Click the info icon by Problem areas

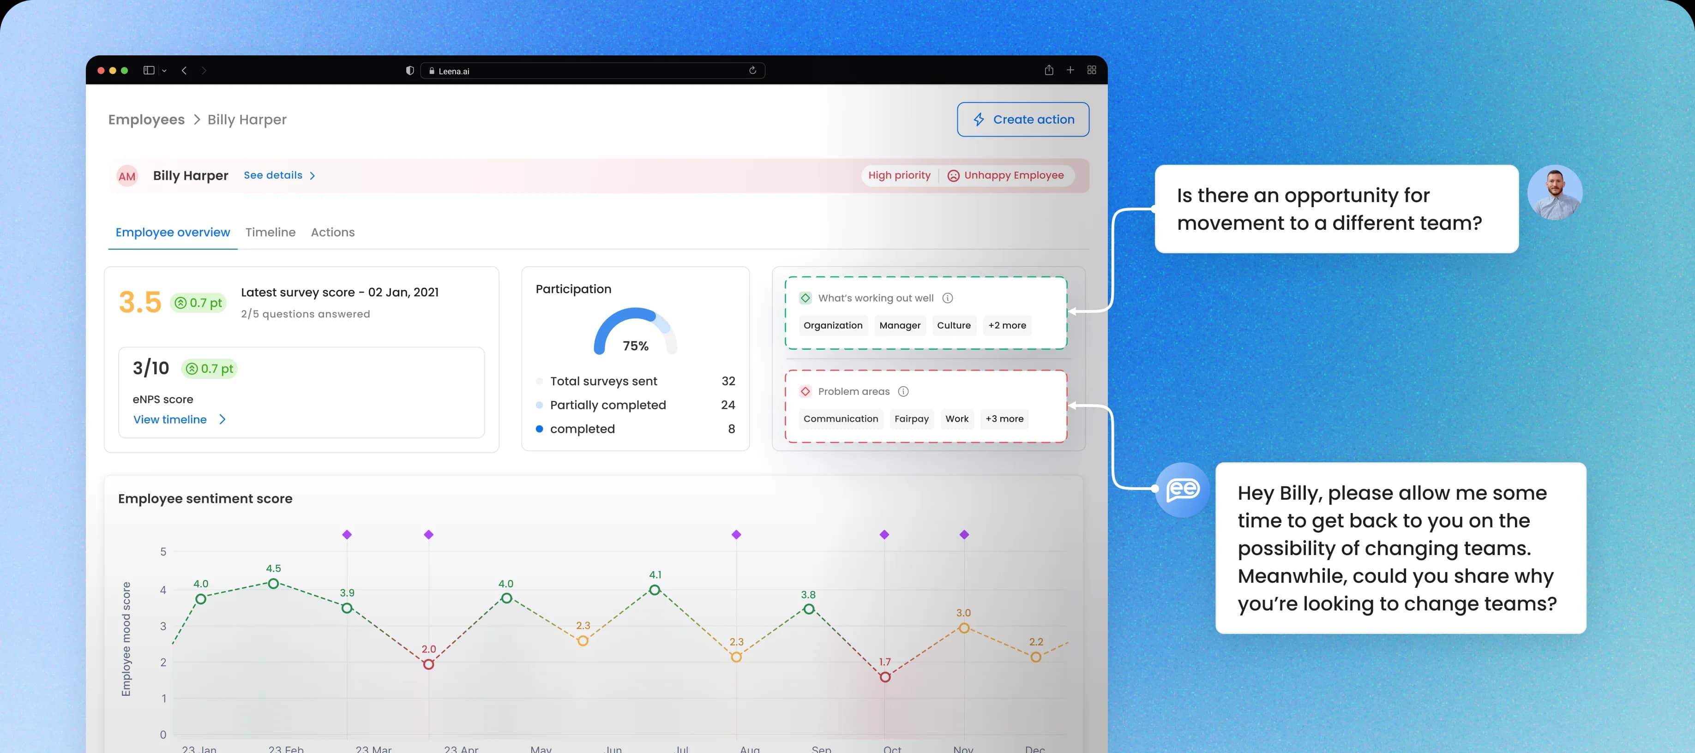(x=903, y=391)
